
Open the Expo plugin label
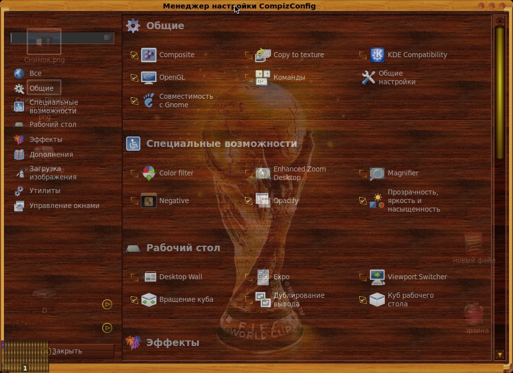tap(282, 277)
